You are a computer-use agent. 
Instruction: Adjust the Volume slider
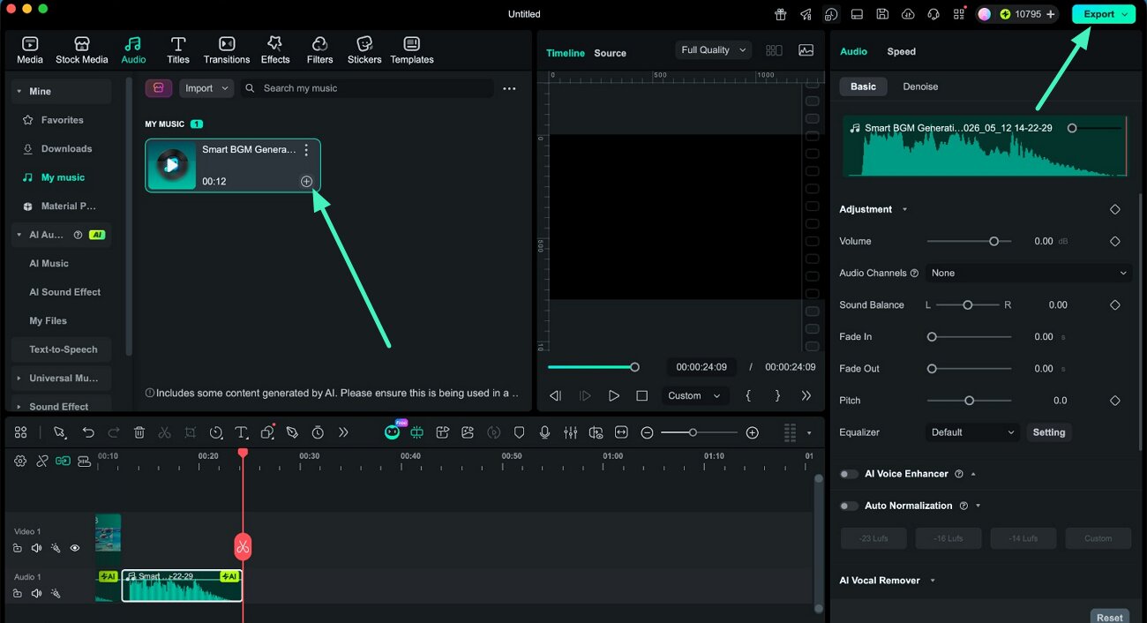[969, 241]
